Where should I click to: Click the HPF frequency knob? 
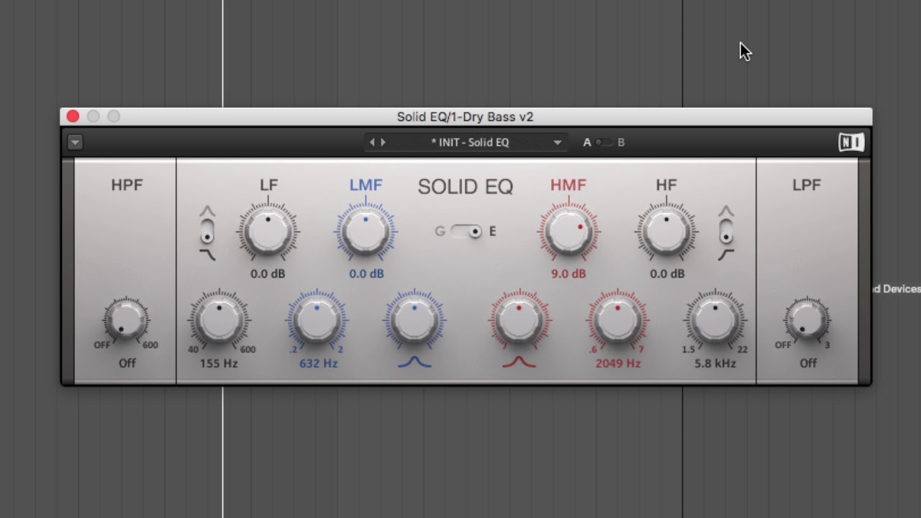pyautogui.click(x=126, y=319)
